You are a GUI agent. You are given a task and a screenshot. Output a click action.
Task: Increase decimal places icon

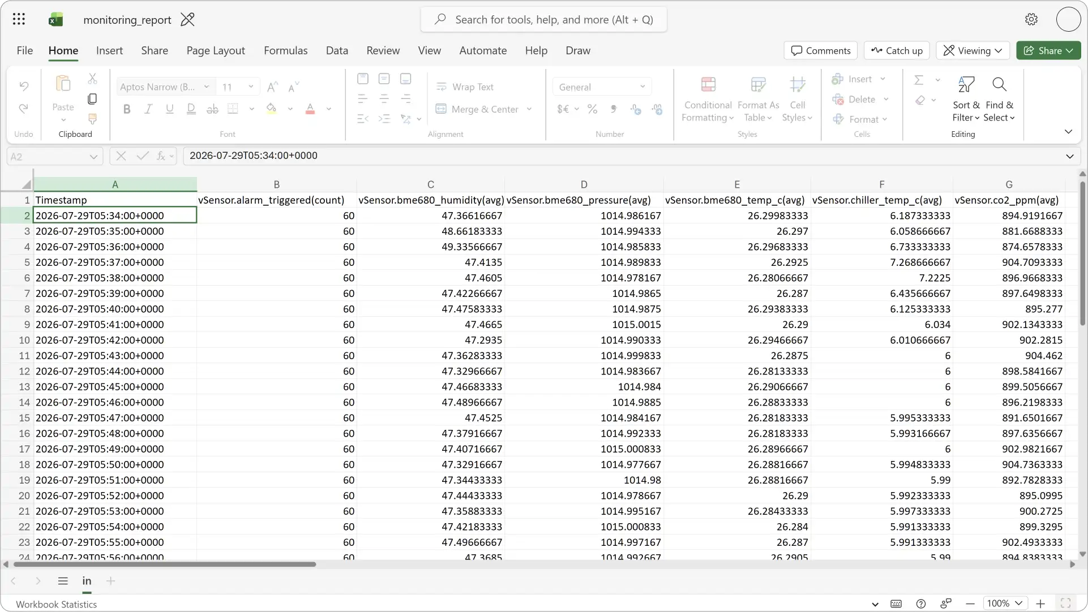point(636,109)
